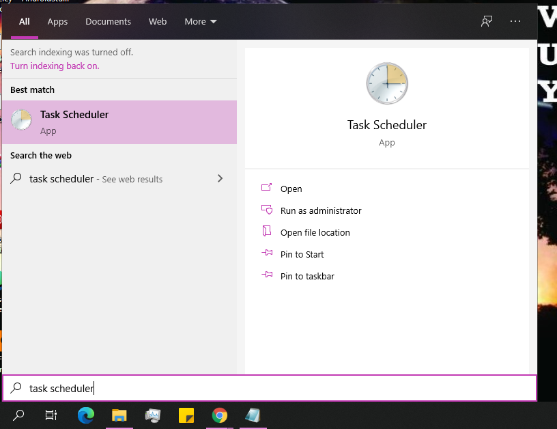
Task: Open File Explorer from the taskbar
Action: [119, 415]
